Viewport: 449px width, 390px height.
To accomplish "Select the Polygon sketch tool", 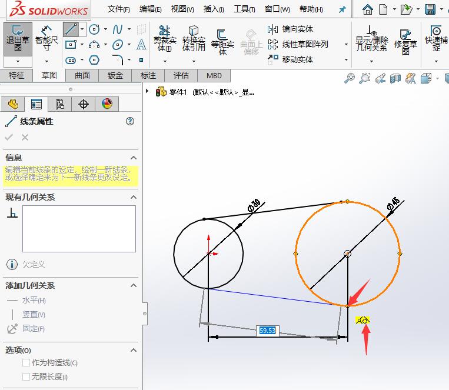I will [x=94, y=60].
